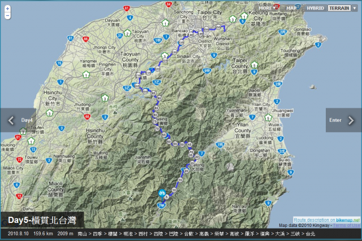Click the 15 km route marker

(180, 180)
